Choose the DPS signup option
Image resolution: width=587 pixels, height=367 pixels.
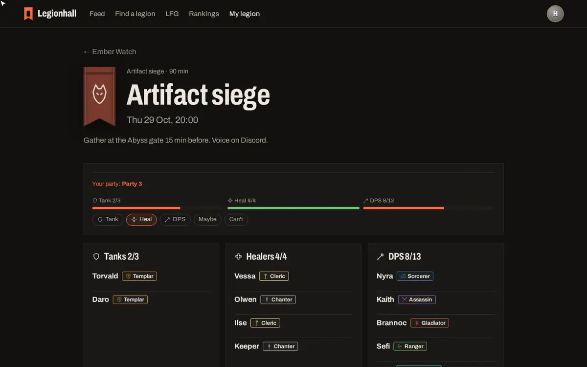click(175, 219)
